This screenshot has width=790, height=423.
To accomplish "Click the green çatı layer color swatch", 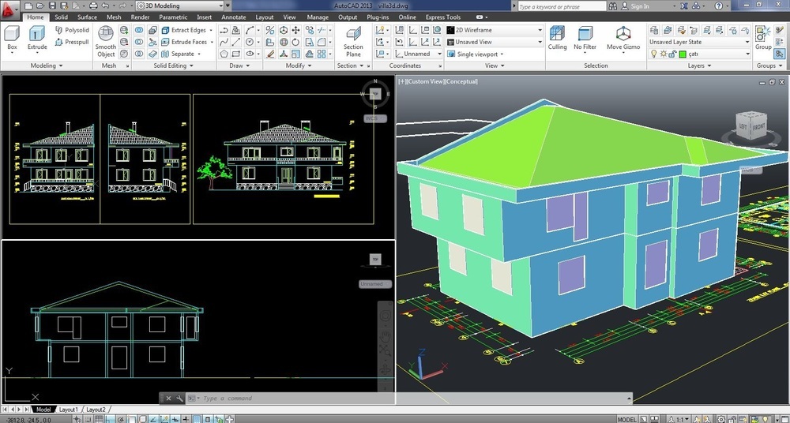I will pos(683,54).
